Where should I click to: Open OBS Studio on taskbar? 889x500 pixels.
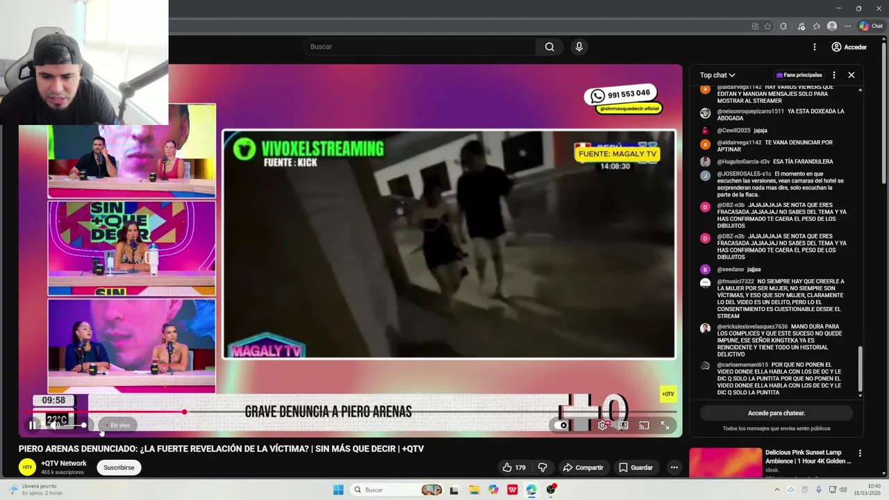click(x=551, y=490)
